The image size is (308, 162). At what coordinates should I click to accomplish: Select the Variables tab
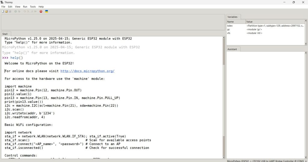[x=233, y=17]
